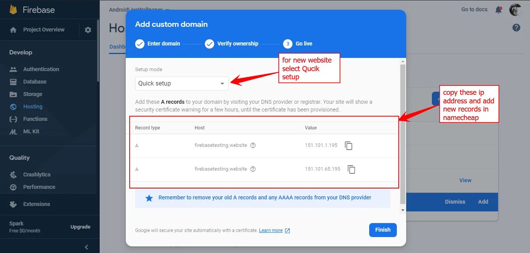Click the Authentication people icon

13,70
